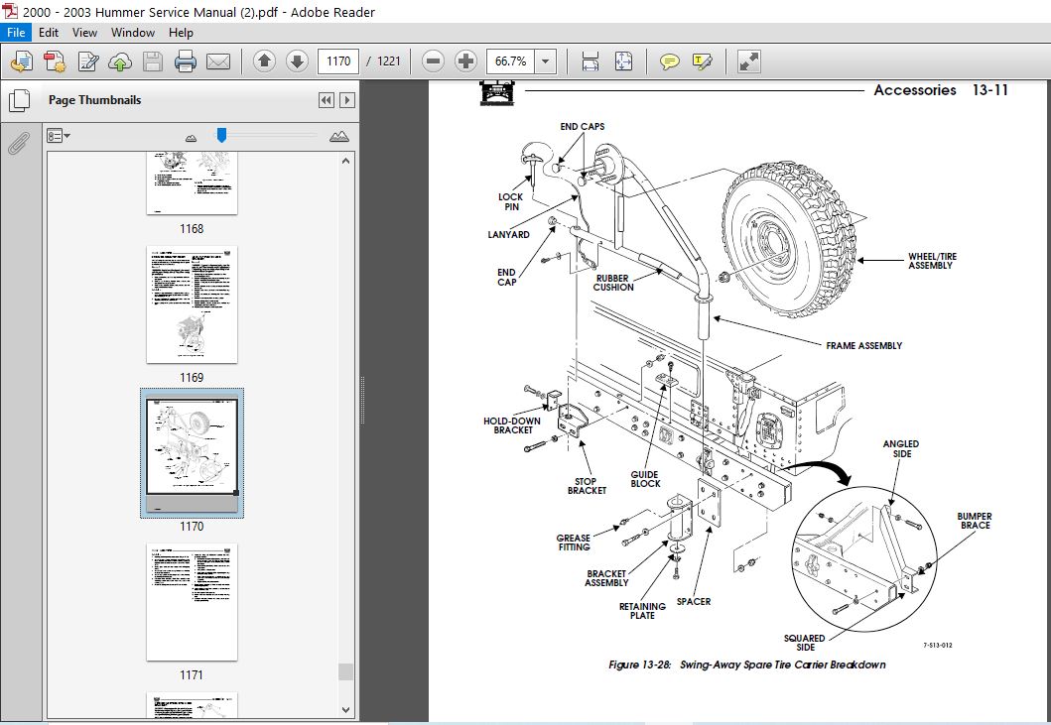The image size is (1051, 725).
Task: Zoom in using the plus button
Action: 465,61
